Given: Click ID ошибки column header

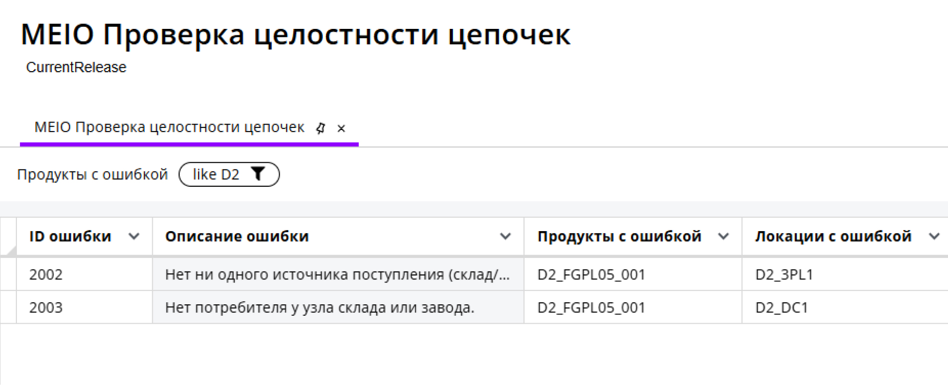Looking at the screenshot, I should [x=70, y=237].
